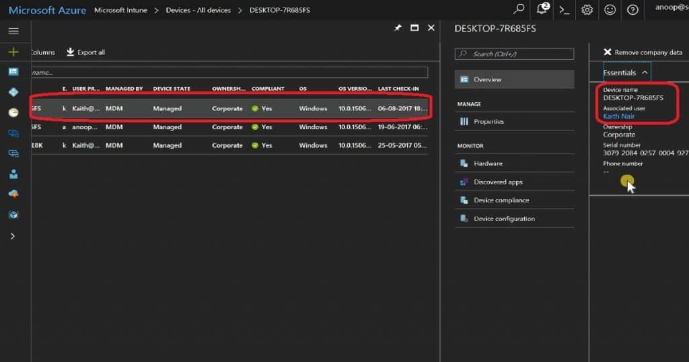Open Properties under Manage
This screenshot has height=362, width=689.
tap(514, 121)
